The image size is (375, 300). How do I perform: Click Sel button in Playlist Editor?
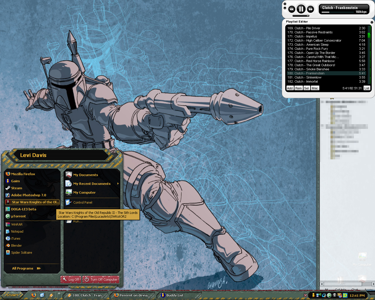[306, 88]
